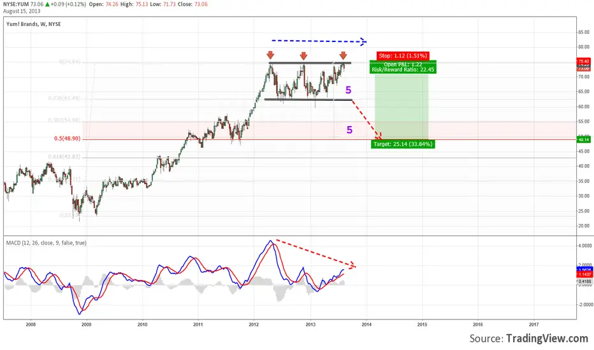This screenshot has height=350, width=594.
Task: Click the 2009 year on time axis
Action: coord(87,325)
